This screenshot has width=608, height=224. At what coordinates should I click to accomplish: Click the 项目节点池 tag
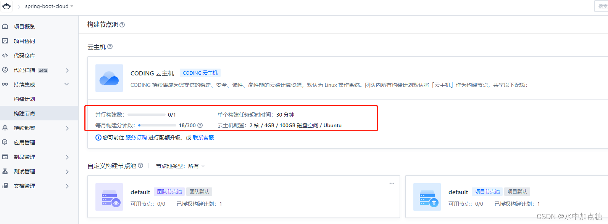coord(487,192)
